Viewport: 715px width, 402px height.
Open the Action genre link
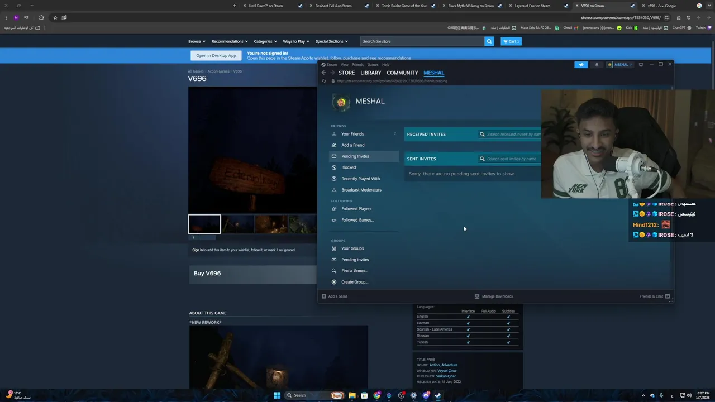pyautogui.click(x=435, y=365)
